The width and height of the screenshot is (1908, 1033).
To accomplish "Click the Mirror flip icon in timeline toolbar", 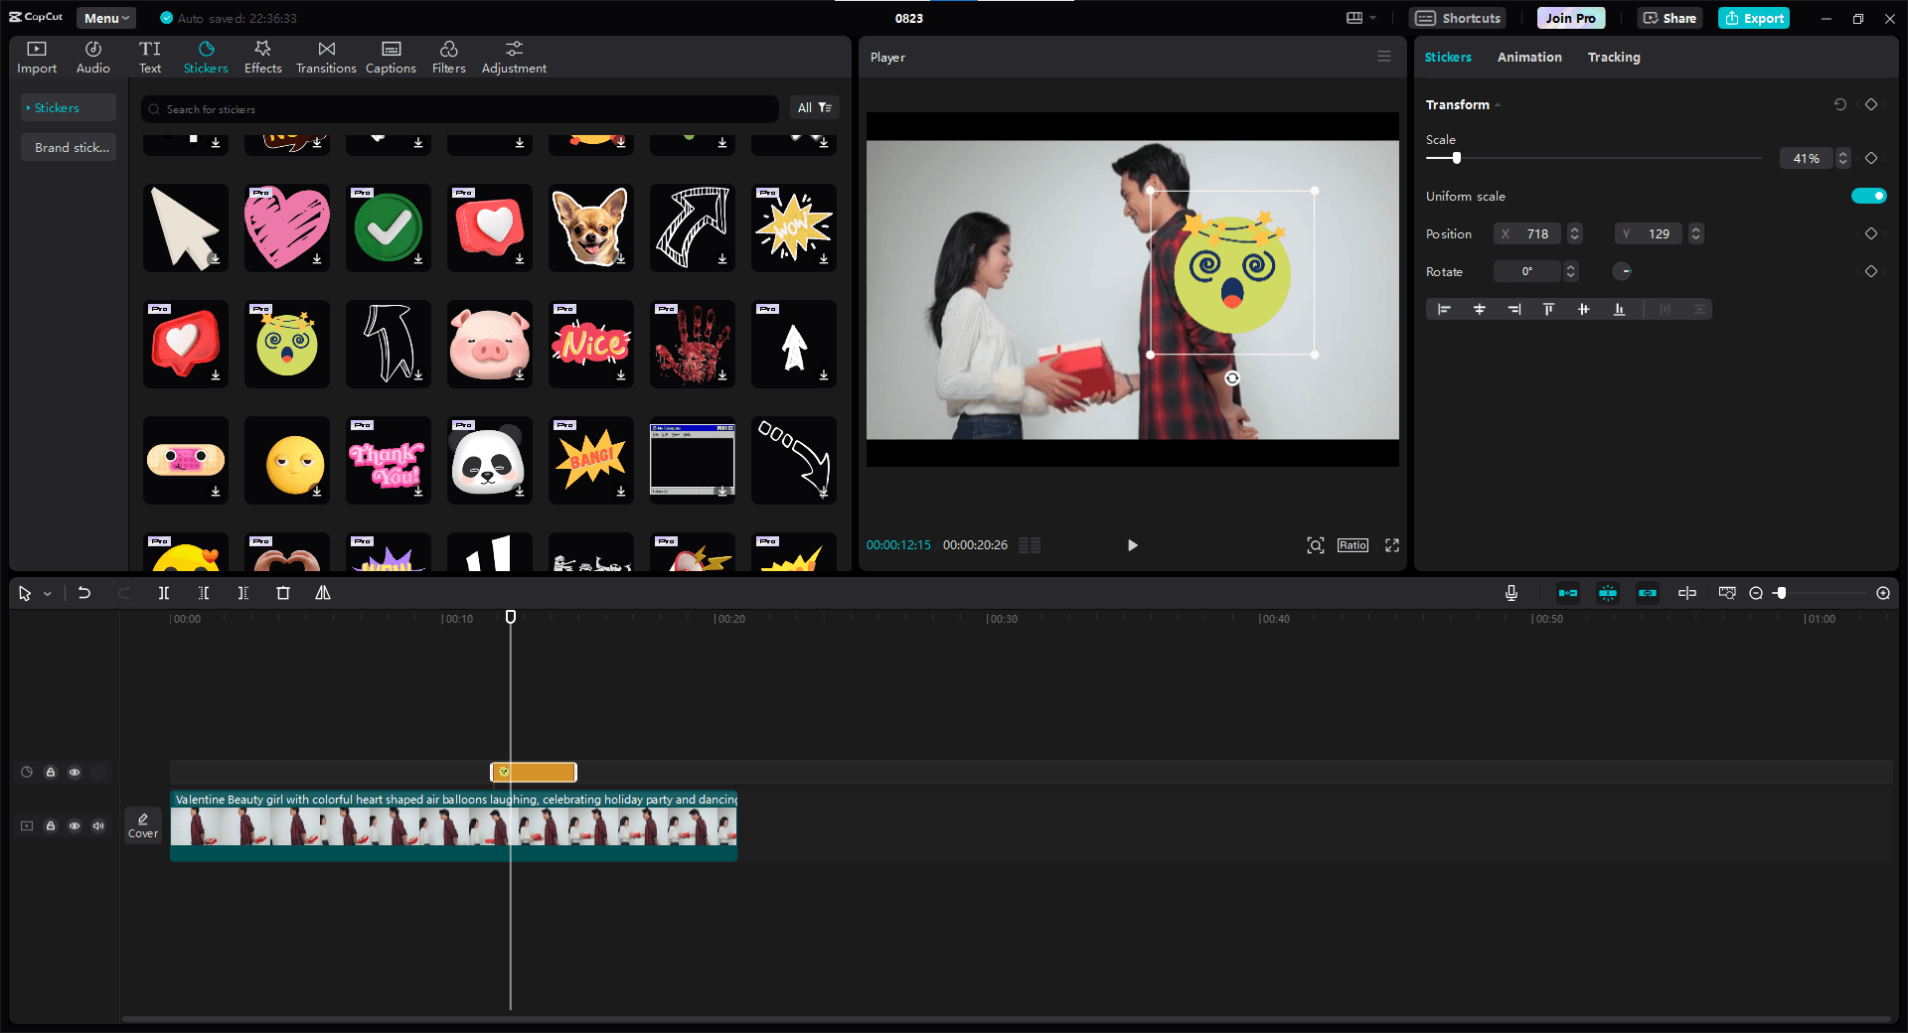I will point(323,593).
